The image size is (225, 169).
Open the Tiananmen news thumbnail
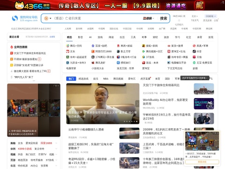[x=204, y=89]
